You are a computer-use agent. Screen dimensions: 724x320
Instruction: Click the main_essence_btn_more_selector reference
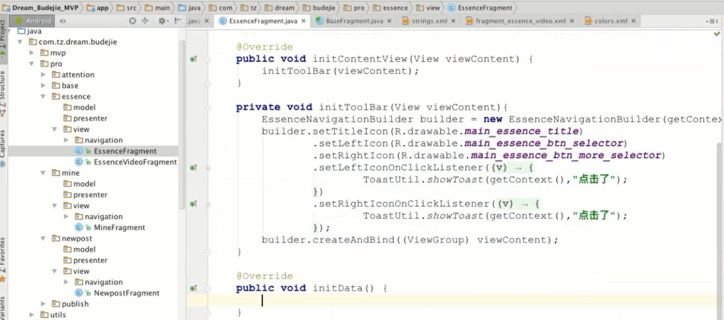pos(566,155)
